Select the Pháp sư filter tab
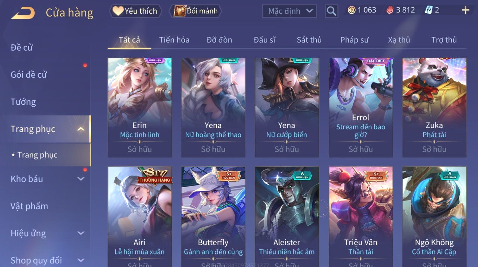The width and height of the screenshot is (478, 267). [354, 40]
